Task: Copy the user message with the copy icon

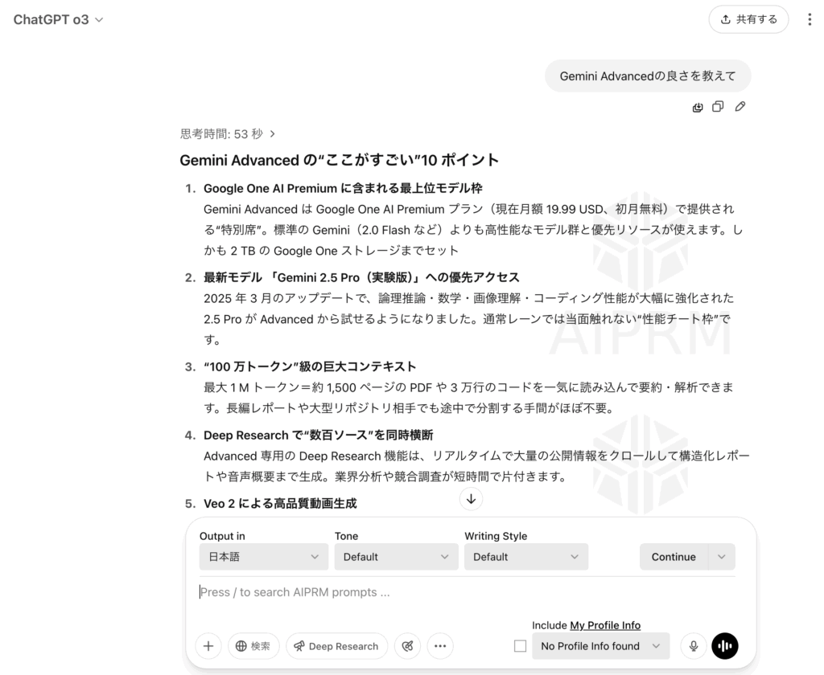Action: 718,107
